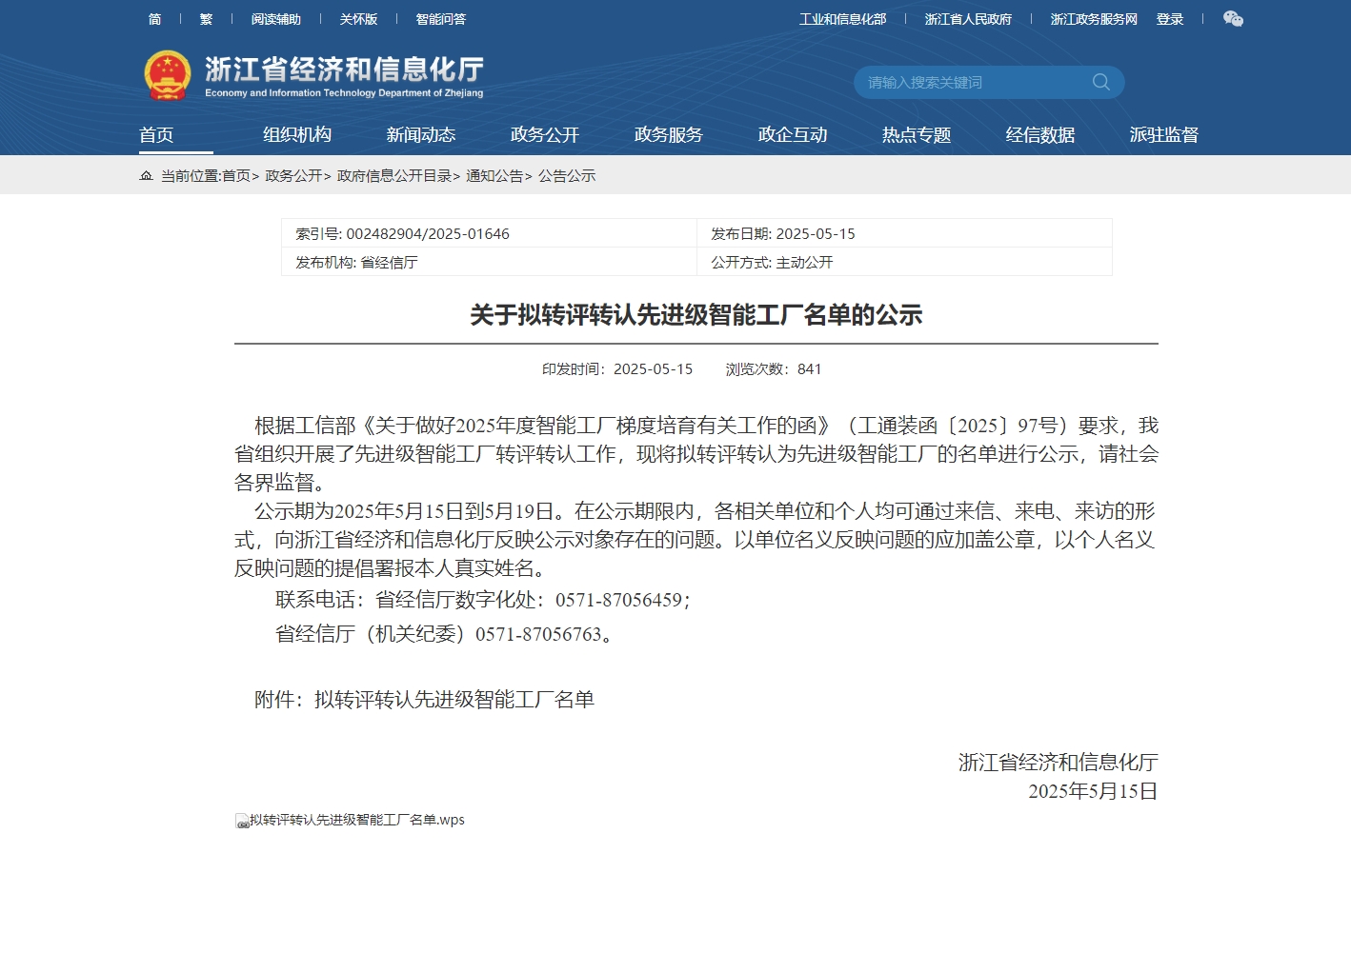
Task: Open the 热点专题 navigation menu
Action: coord(916,134)
